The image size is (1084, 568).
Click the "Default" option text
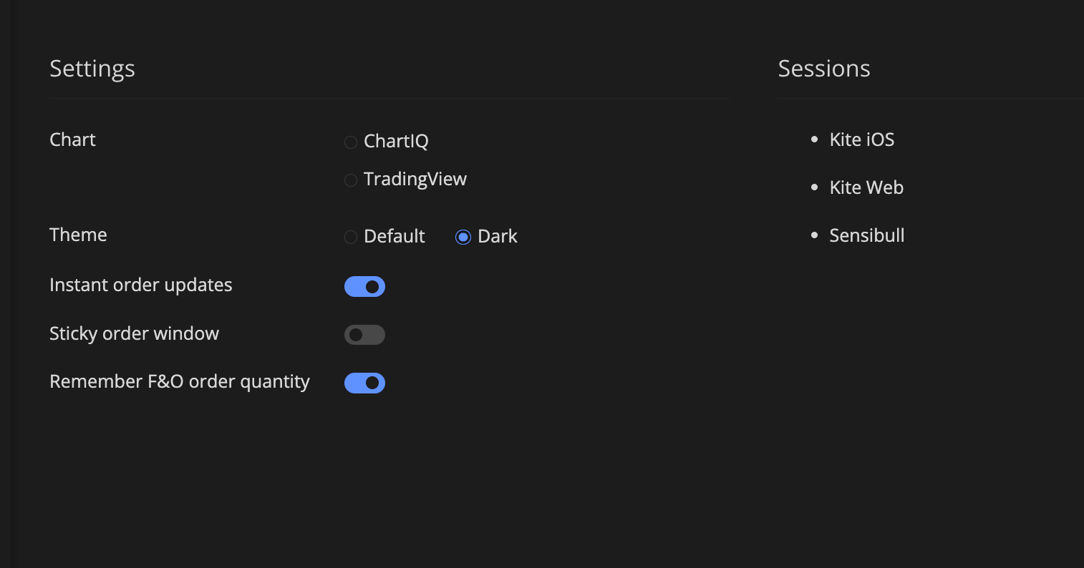[395, 236]
